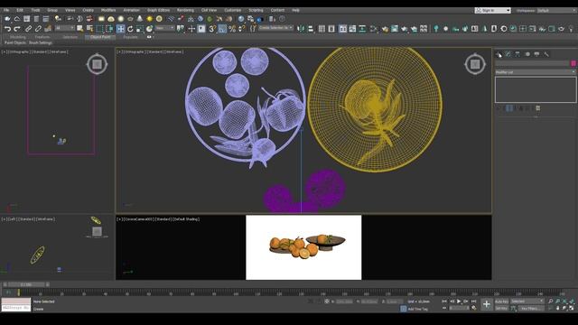This screenshot has width=578, height=325.
Task: Open the Create Selection Set dropdown
Action: [275, 28]
